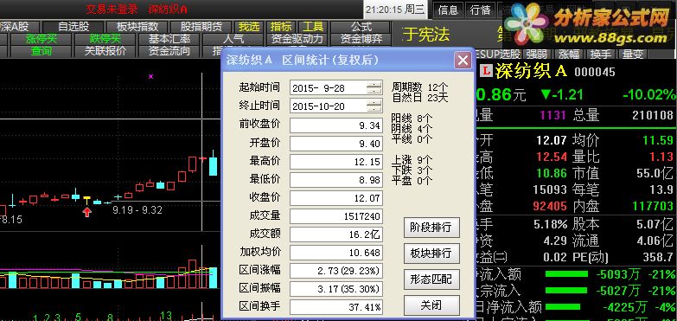Open the 自选股 tab
The width and height of the screenshot is (677, 321).
point(73,27)
